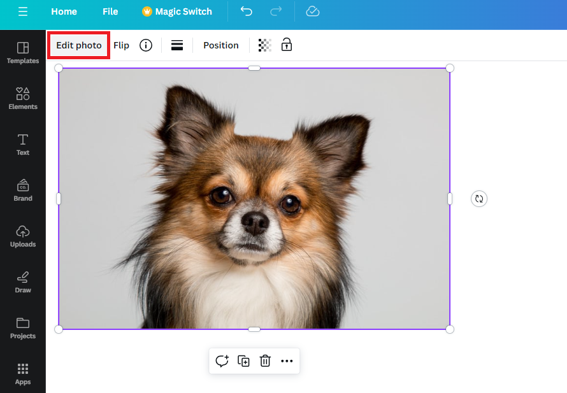Undo the last action
This screenshot has height=393, width=567.
(247, 11)
